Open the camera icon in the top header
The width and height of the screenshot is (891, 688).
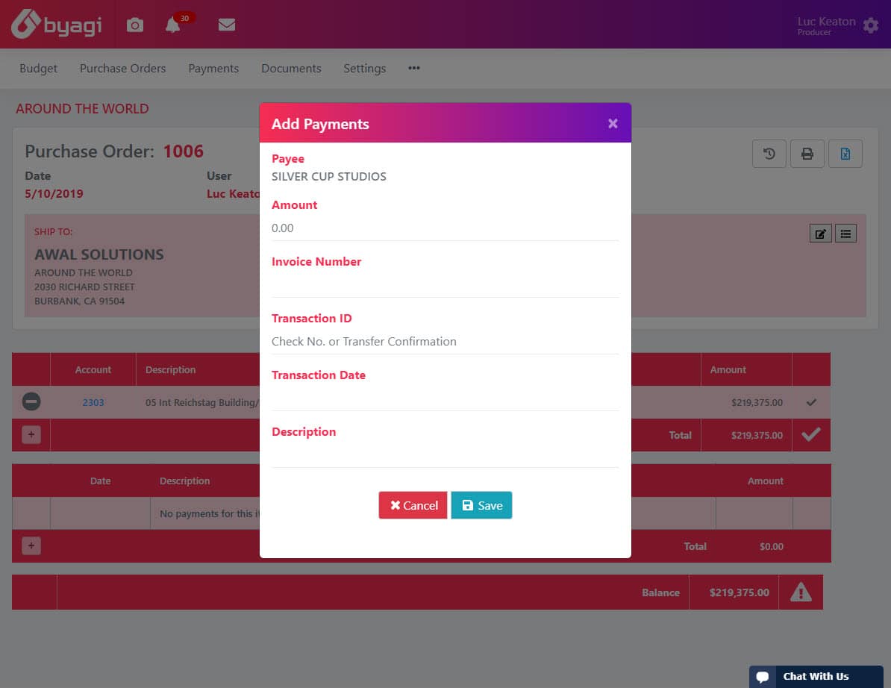pos(134,24)
